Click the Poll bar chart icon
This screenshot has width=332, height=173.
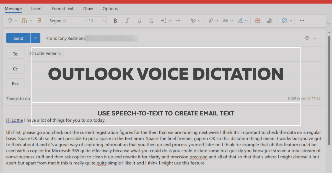click(270, 21)
